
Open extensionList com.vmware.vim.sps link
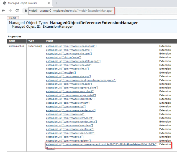tap(68, 76)
